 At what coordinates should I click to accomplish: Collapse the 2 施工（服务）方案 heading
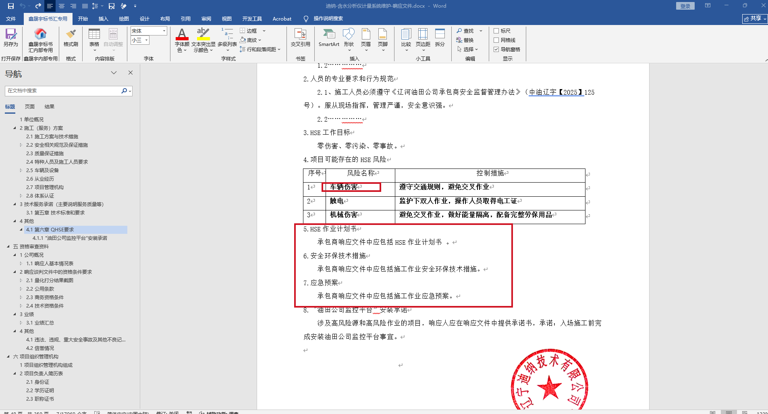15,128
